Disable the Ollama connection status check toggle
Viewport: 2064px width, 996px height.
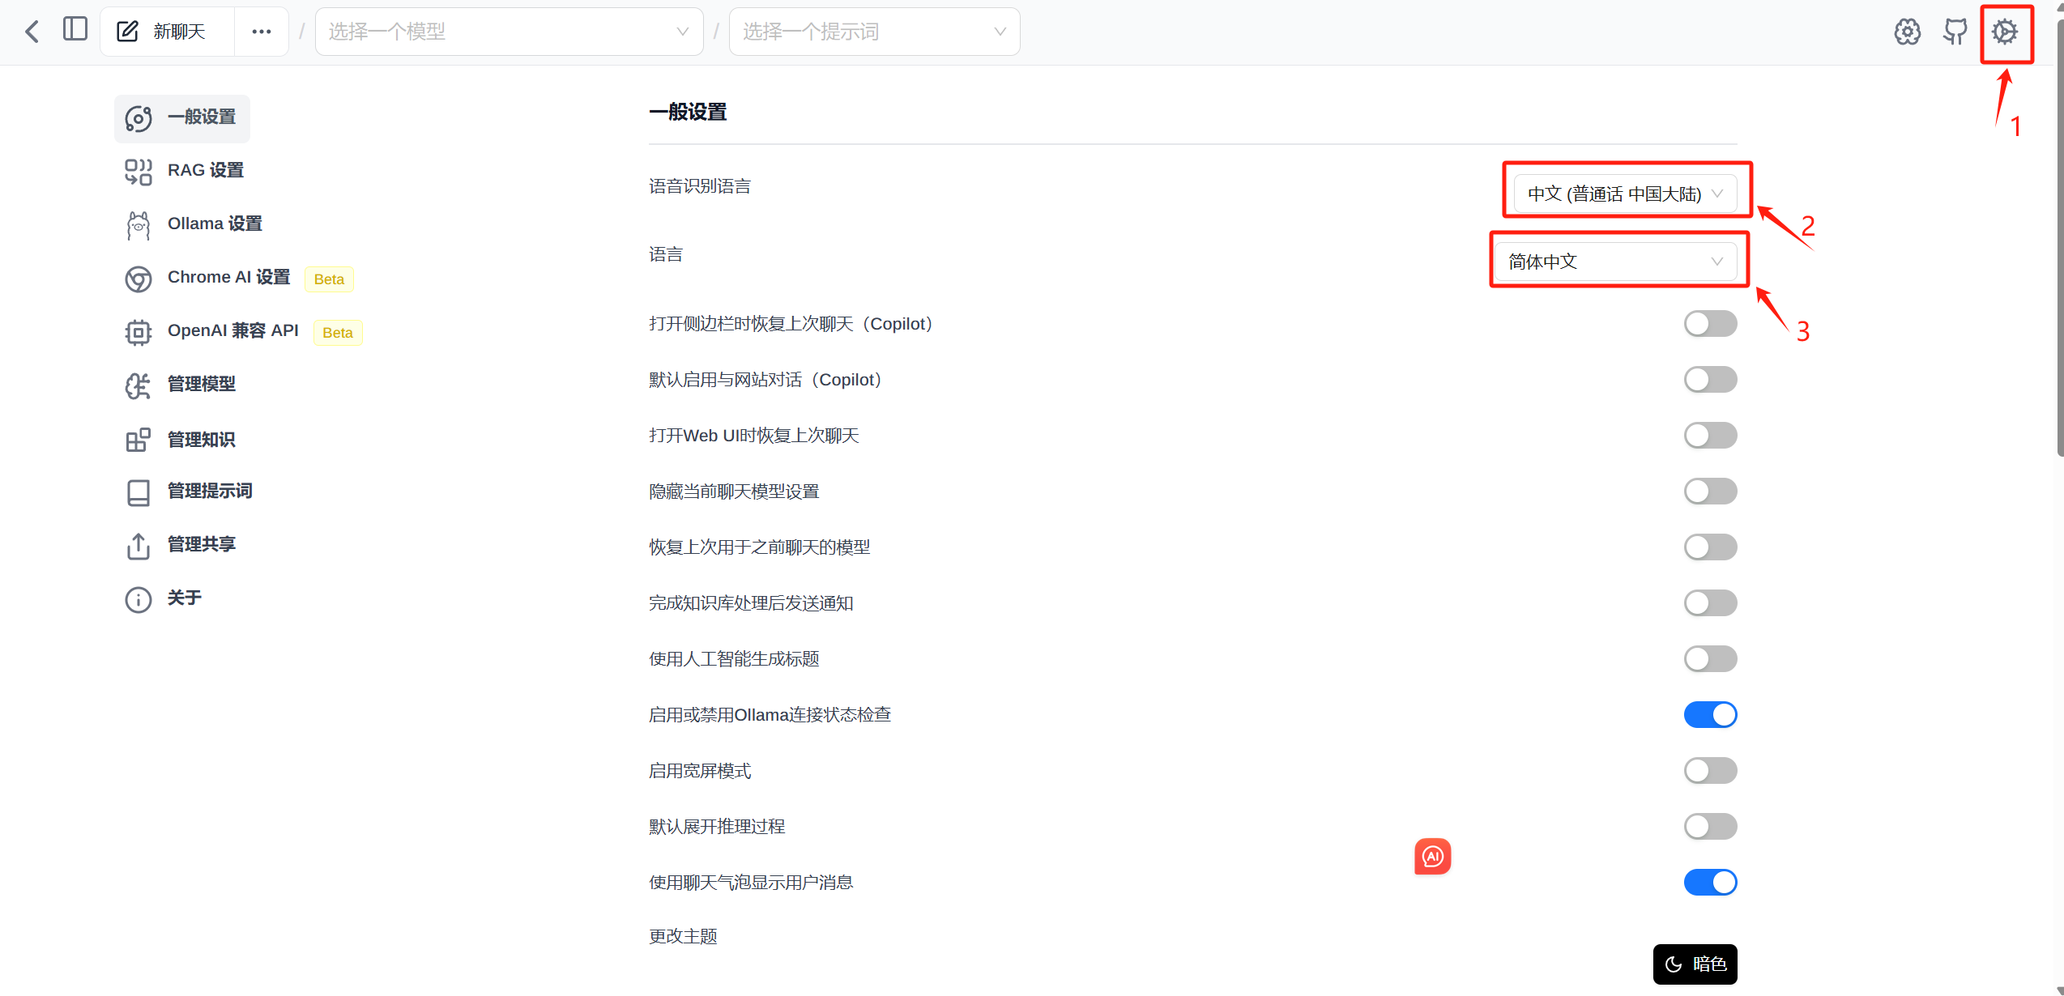pyautogui.click(x=1710, y=714)
